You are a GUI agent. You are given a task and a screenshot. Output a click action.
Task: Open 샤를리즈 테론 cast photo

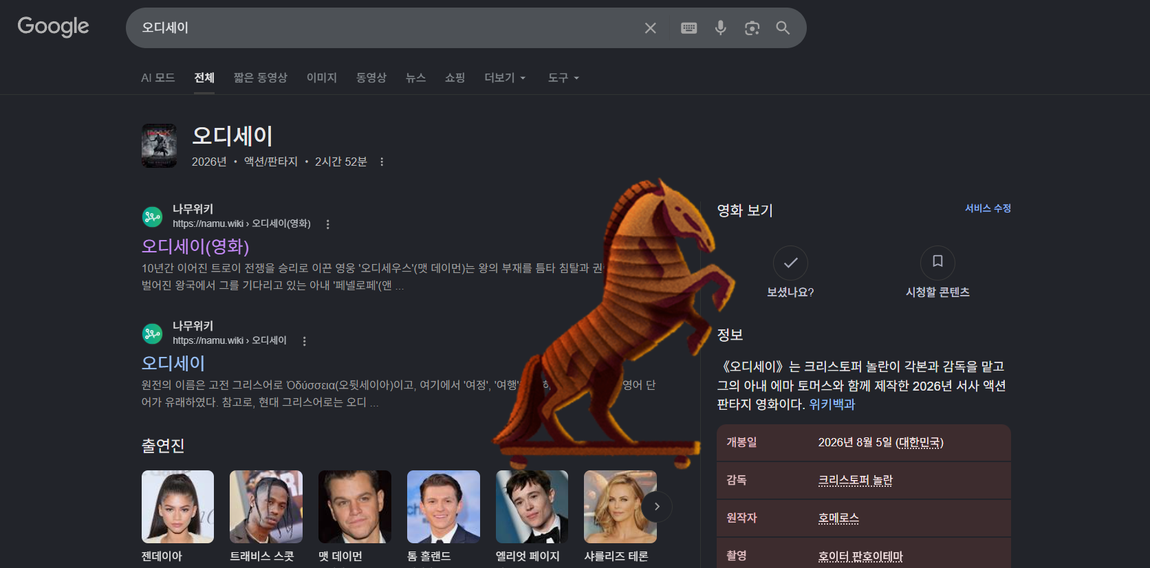[x=620, y=507]
